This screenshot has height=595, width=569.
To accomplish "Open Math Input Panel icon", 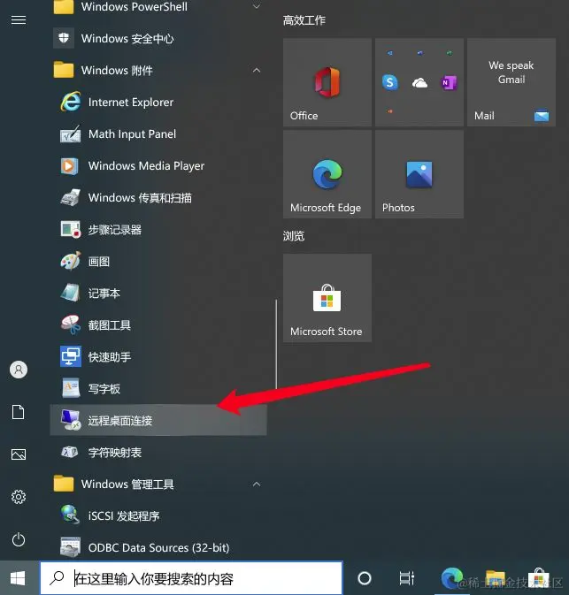I will click(70, 133).
